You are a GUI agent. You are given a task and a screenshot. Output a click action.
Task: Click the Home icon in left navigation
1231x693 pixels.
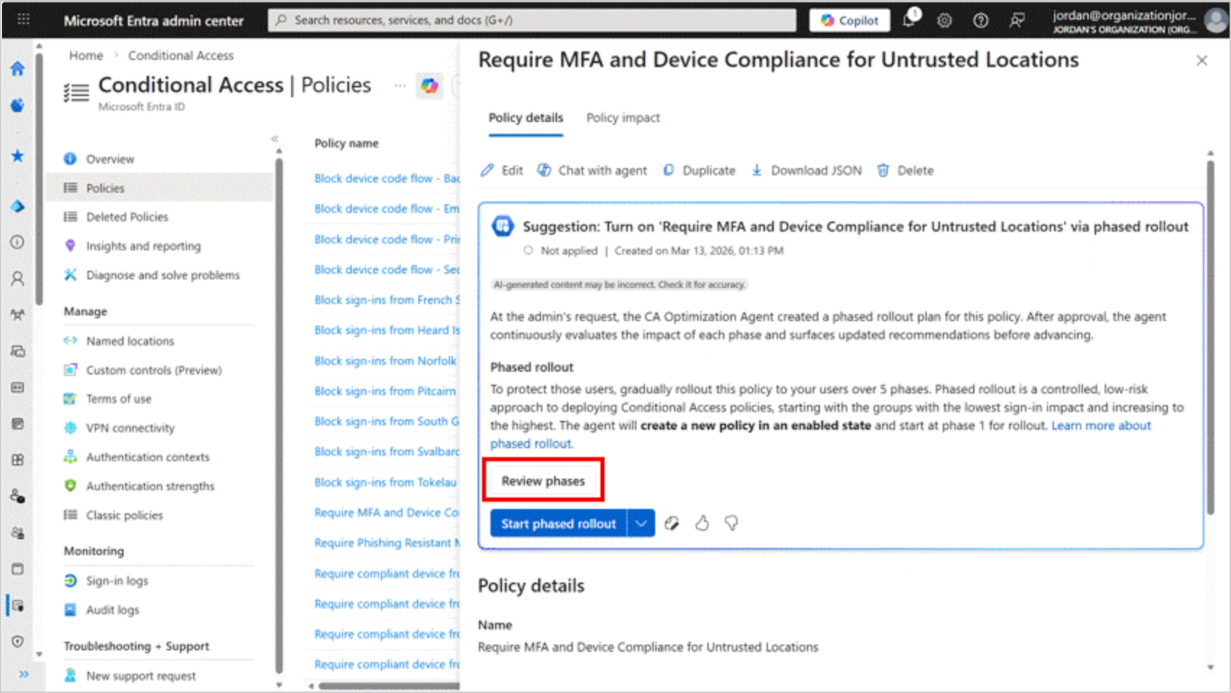[19, 70]
